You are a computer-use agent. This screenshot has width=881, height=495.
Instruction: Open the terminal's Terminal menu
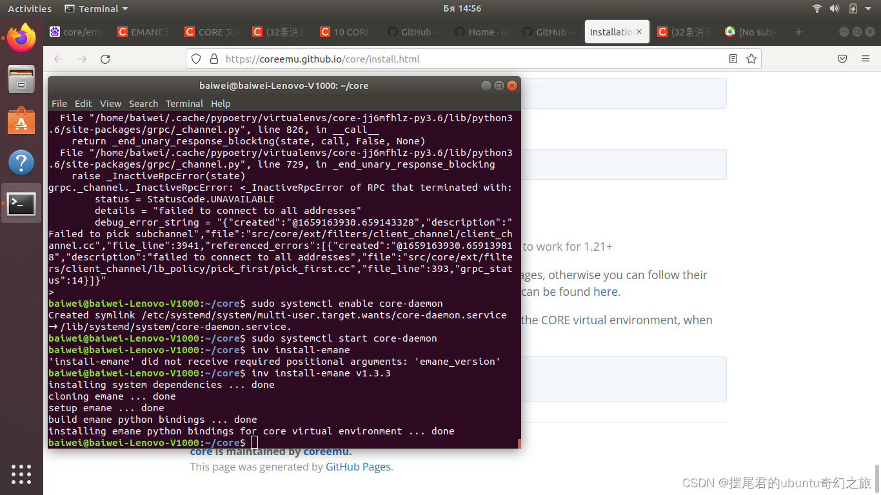point(184,104)
